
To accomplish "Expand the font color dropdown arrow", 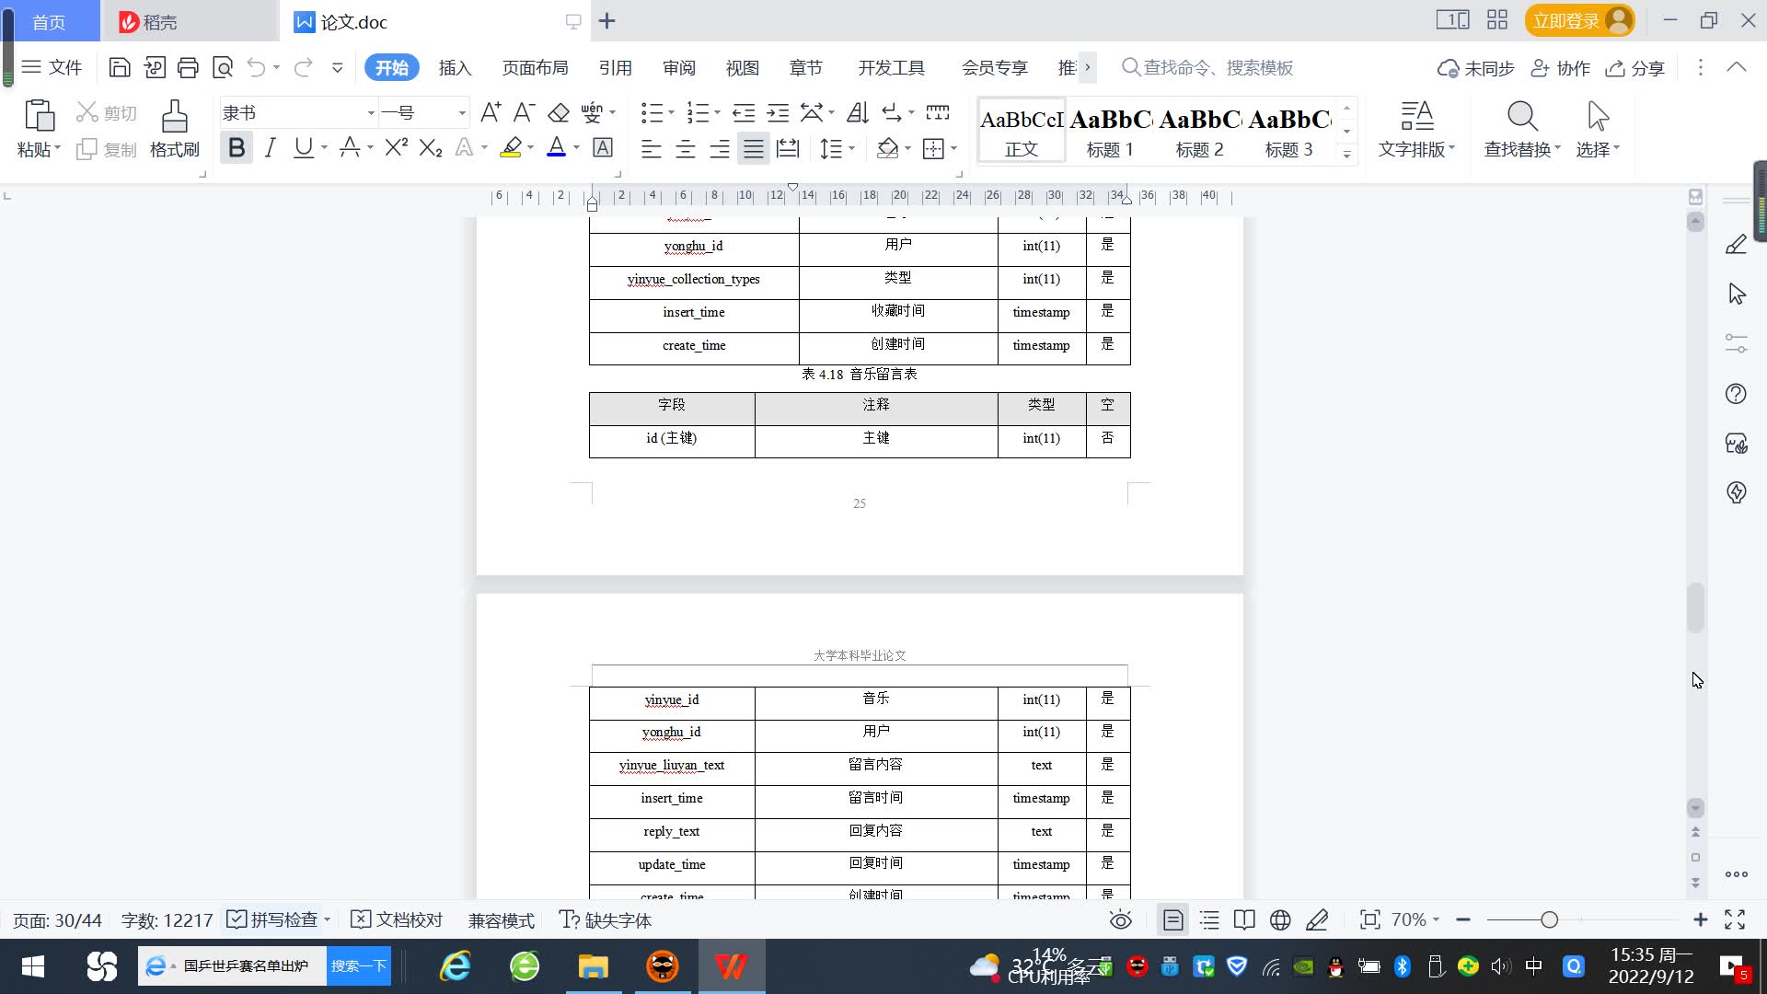I will point(576,147).
